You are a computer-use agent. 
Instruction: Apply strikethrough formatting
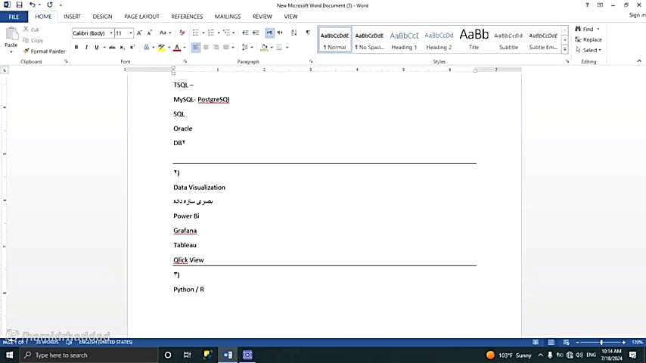click(x=112, y=48)
